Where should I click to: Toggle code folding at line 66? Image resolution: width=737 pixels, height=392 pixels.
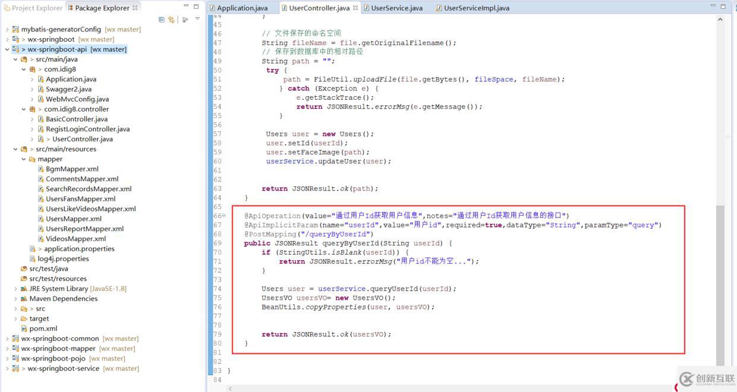224,216
